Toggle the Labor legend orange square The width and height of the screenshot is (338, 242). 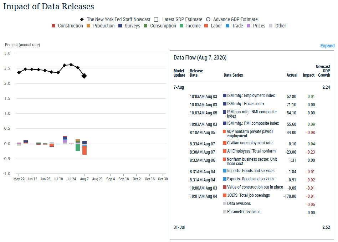[x=206, y=26]
